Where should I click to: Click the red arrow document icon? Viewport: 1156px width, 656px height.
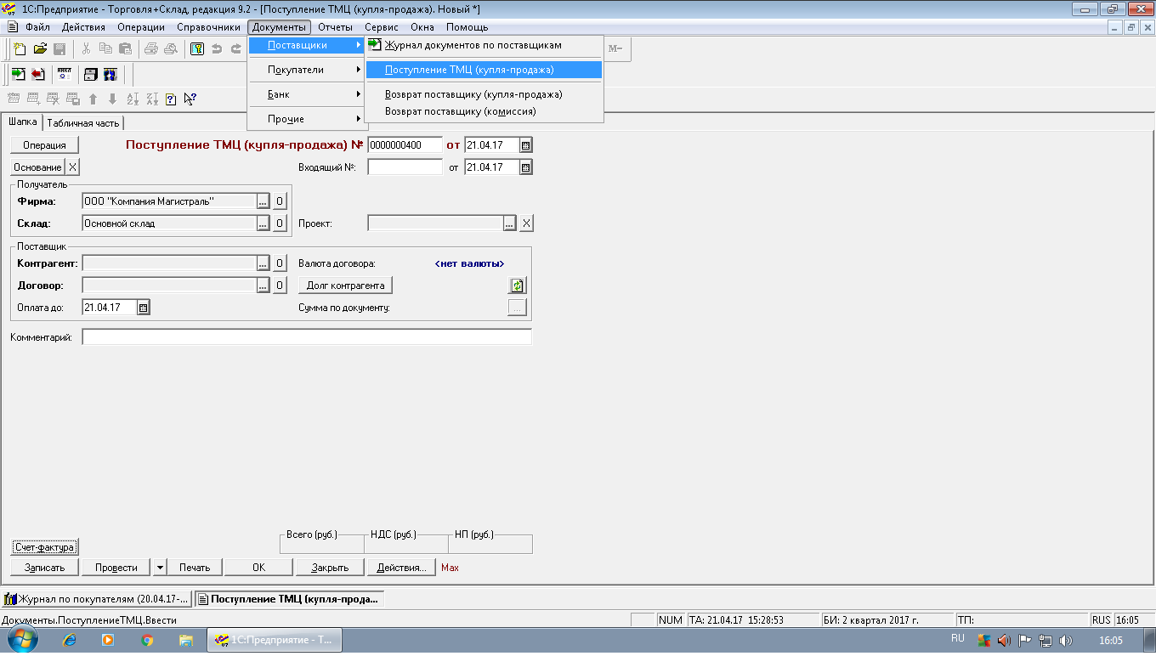point(37,74)
